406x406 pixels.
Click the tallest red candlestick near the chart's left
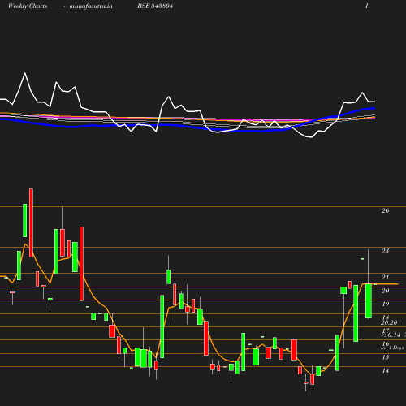pyautogui.click(x=32, y=222)
